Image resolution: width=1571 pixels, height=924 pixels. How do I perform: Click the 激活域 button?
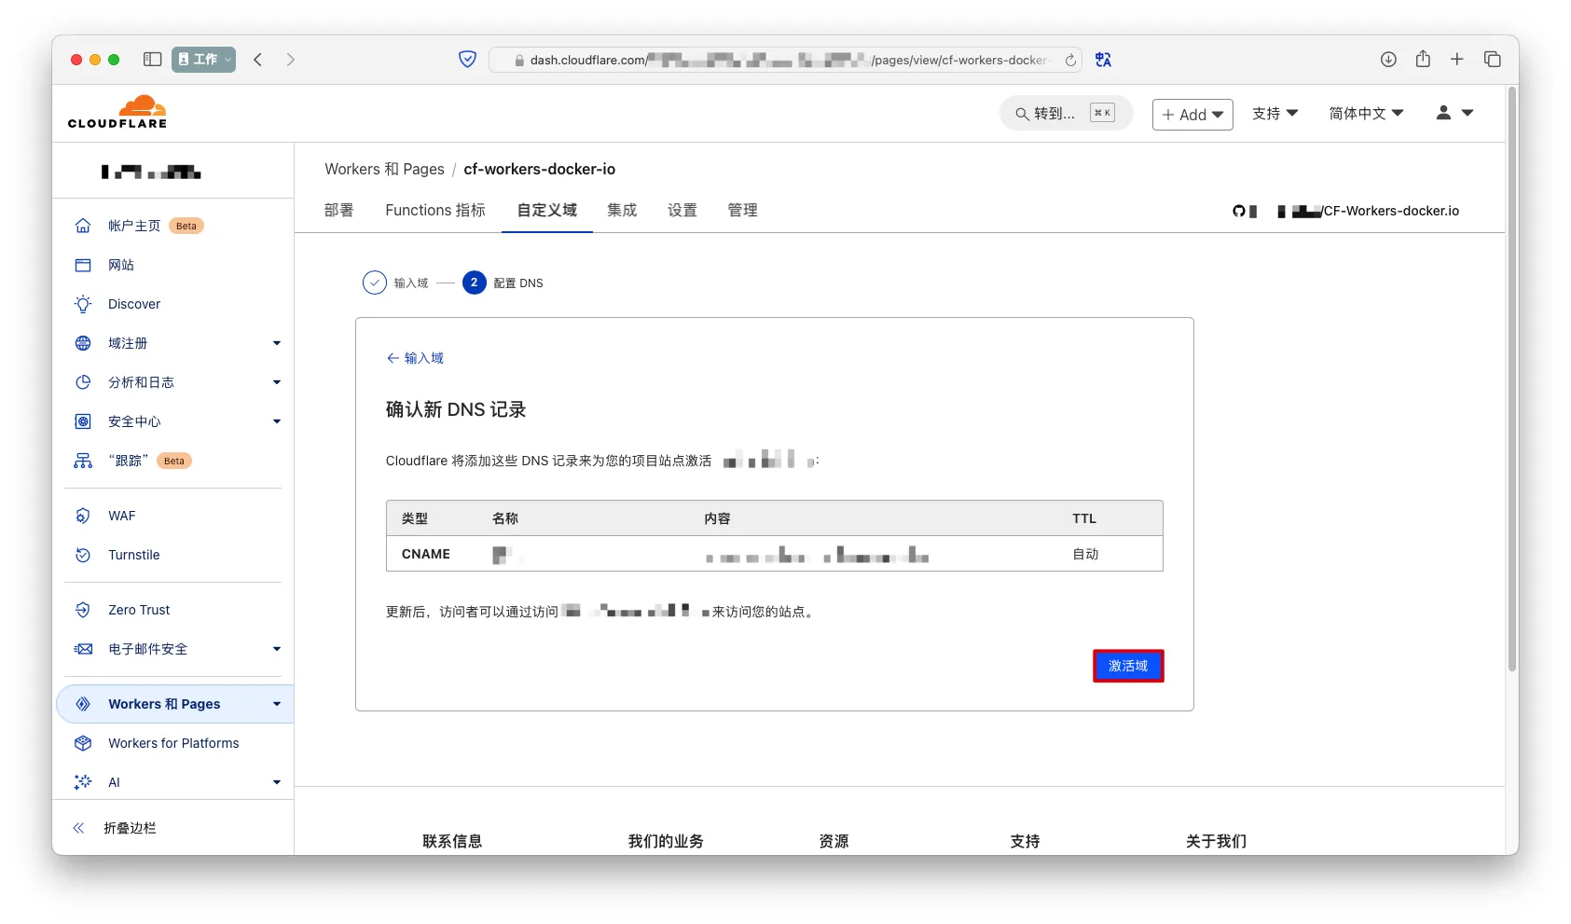coord(1128,666)
